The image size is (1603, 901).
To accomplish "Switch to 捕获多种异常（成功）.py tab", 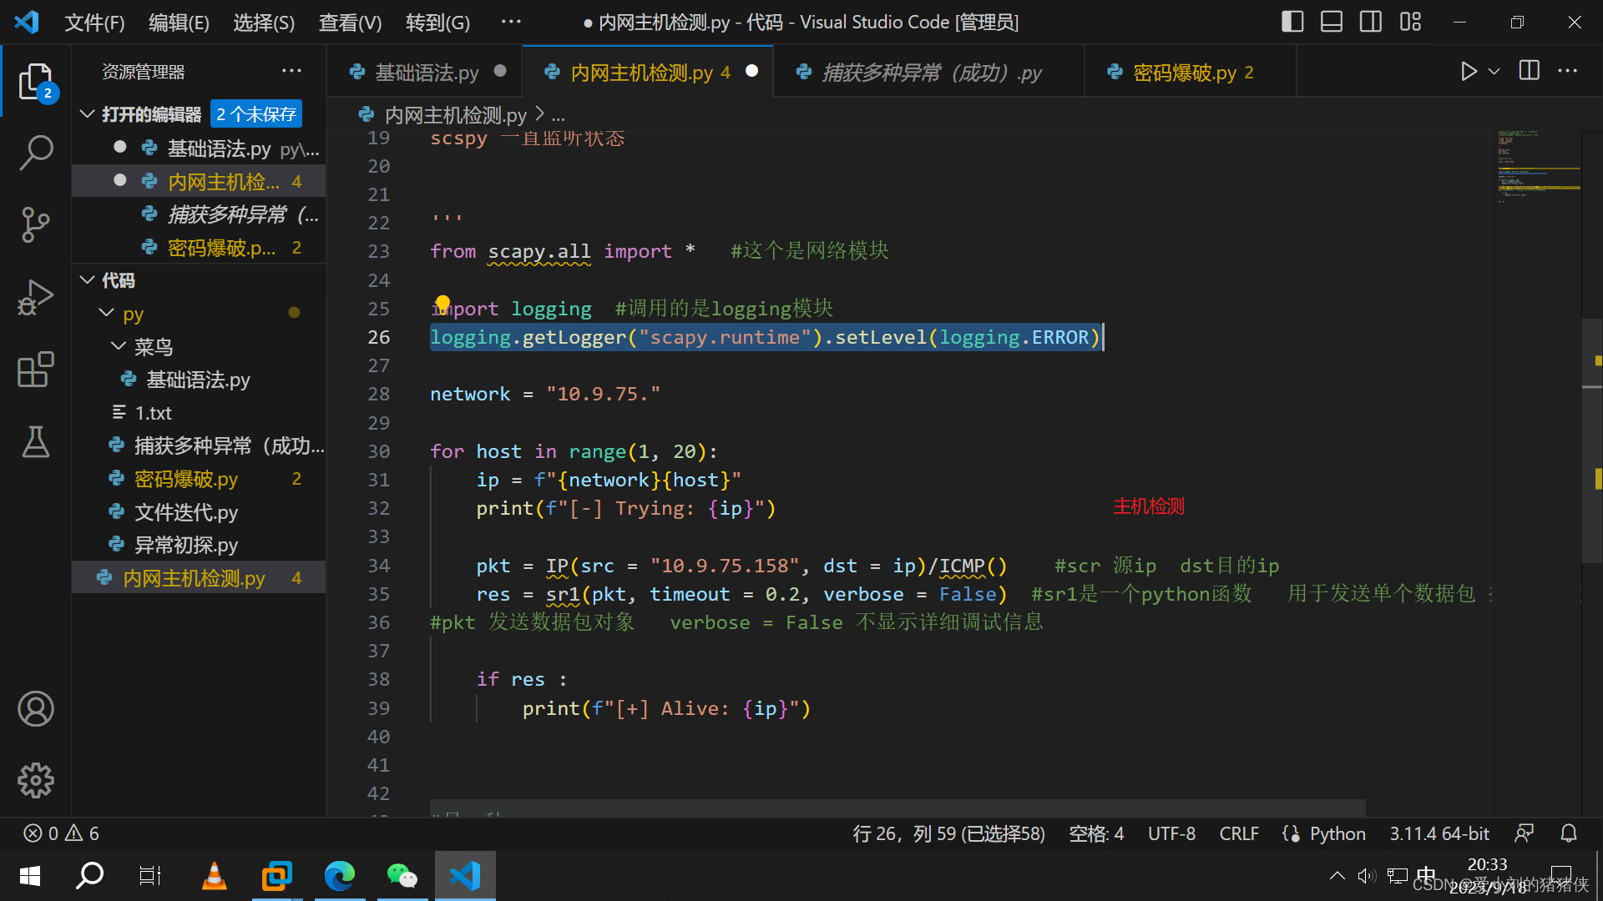I will pyautogui.click(x=929, y=73).
